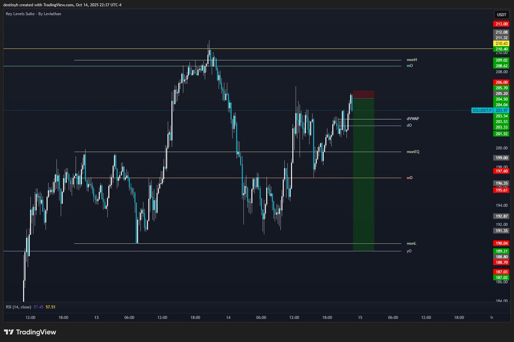Select the red stop-loss zone of the short position

pyautogui.click(x=364, y=94)
